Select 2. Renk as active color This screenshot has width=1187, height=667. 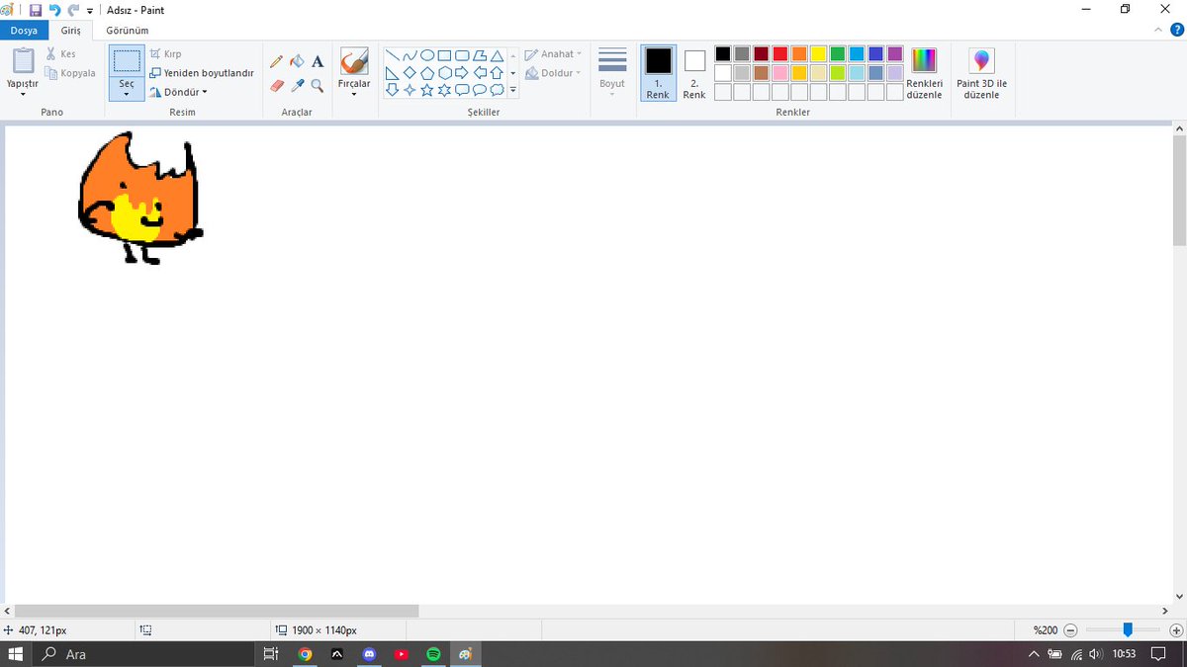694,72
